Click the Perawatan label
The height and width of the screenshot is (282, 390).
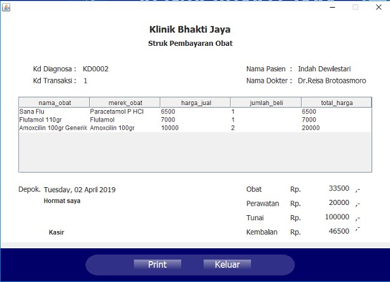262,204
